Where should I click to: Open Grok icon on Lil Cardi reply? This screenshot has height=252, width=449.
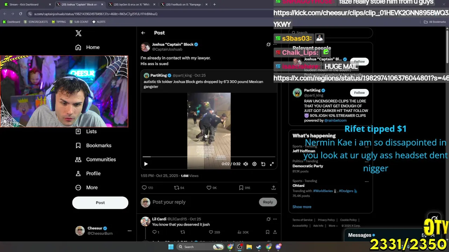(268, 219)
